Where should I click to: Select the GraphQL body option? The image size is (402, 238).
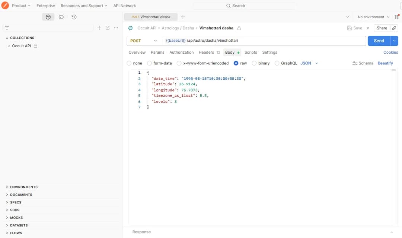277,63
